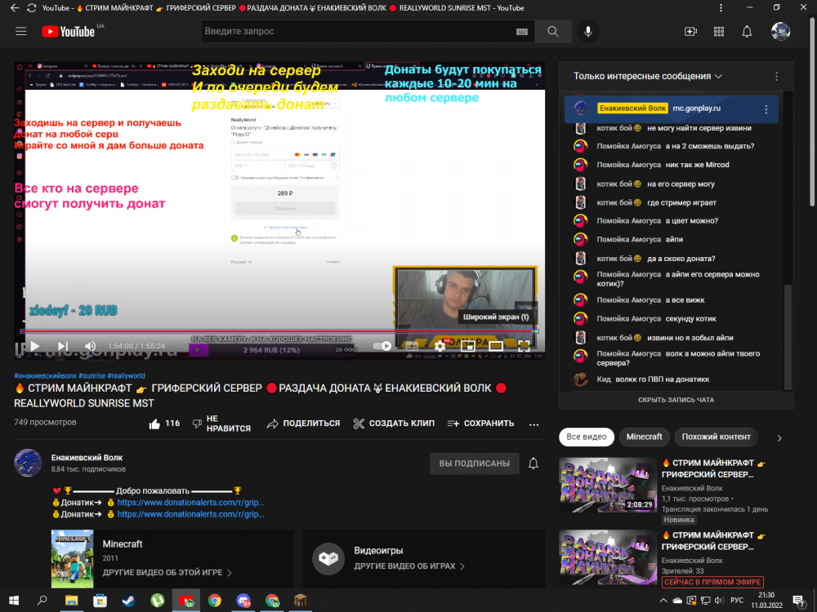
Task: Open the notifications bell in the header
Action: tap(747, 31)
